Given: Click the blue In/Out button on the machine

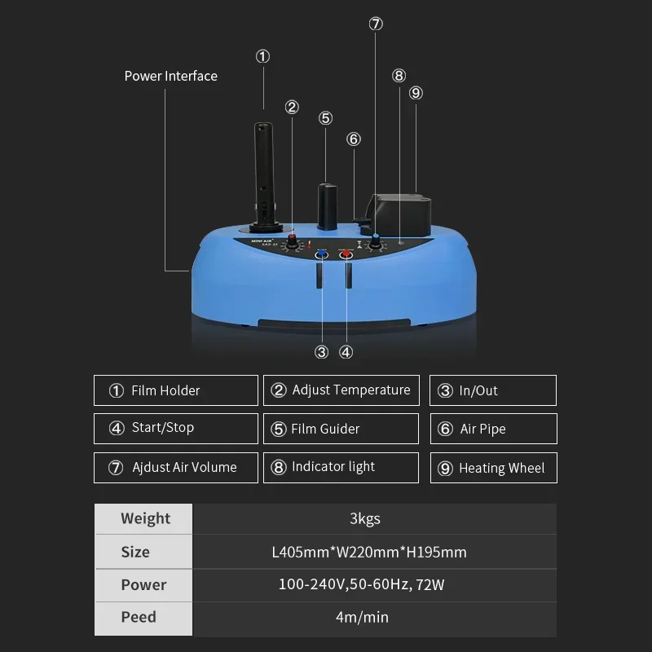Looking at the screenshot, I should click(x=321, y=254).
